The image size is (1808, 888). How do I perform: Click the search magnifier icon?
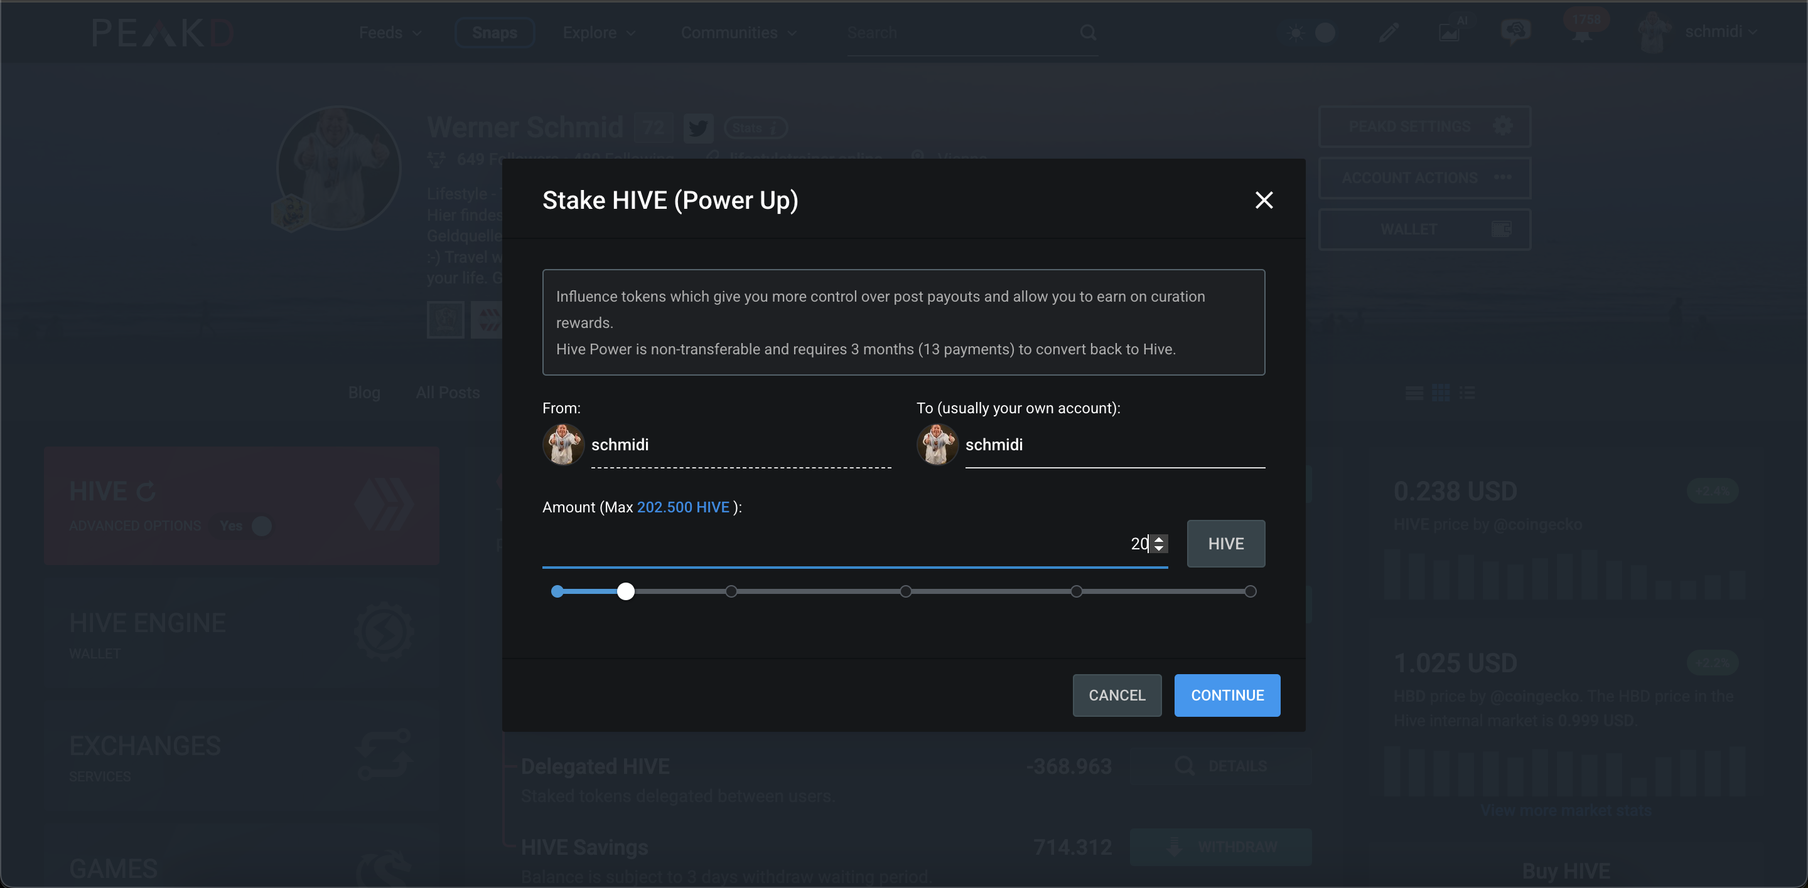[1088, 32]
